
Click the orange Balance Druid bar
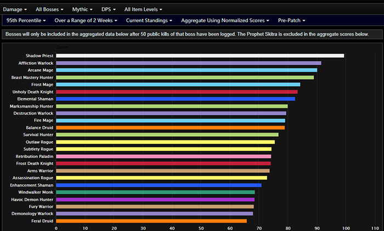(x=171, y=128)
